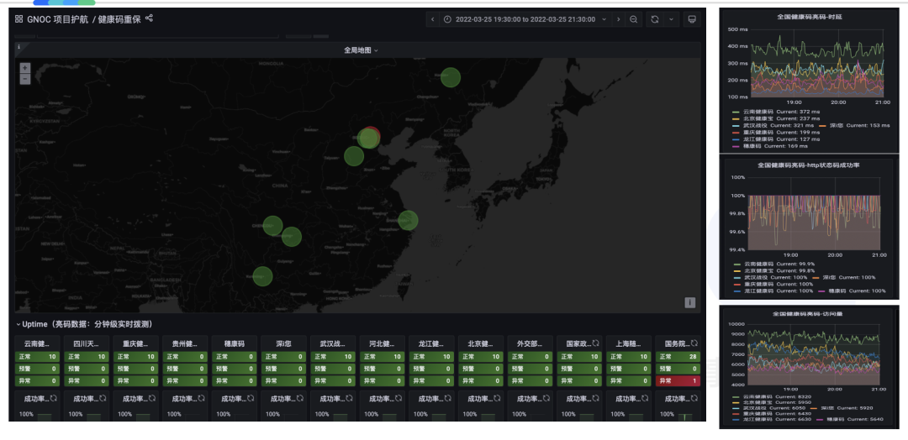Click 正常 10 cell in 云南健 card
908x440 pixels.
[x=37, y=357]
